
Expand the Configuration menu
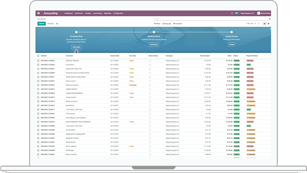(x=118, y=13)
